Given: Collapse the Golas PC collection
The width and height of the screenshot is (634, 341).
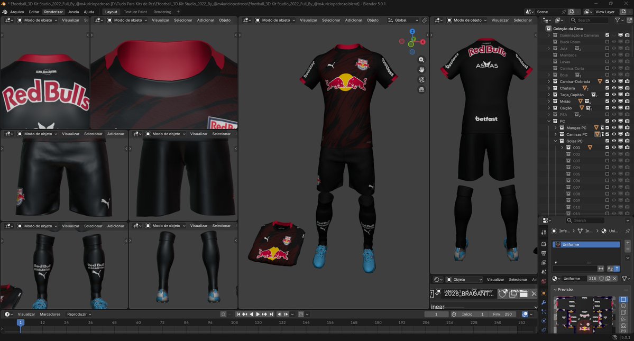Looking at the screenshot, I should click(x=555, y=141).
